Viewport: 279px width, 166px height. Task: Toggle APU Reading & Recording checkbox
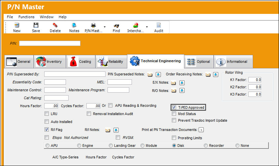[x=110, y=105]
